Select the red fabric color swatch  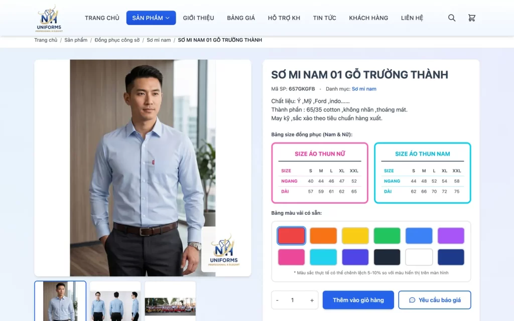[x=292, y=236]
